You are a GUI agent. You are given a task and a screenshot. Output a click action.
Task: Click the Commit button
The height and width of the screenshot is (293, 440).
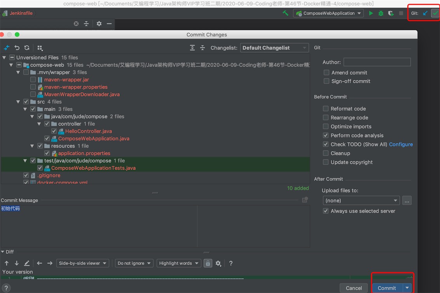(x=387, y=288)
